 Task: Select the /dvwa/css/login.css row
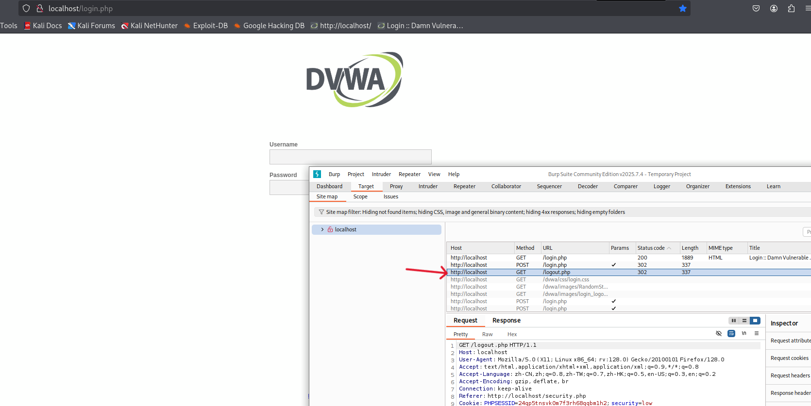coord(629,279)
